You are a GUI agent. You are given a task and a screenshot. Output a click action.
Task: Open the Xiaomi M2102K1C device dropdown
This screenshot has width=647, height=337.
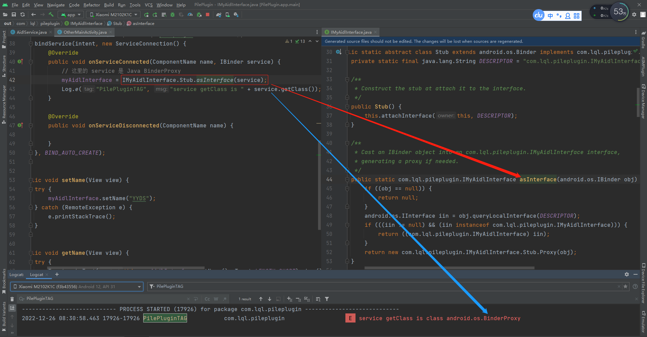tap(113, 14)
